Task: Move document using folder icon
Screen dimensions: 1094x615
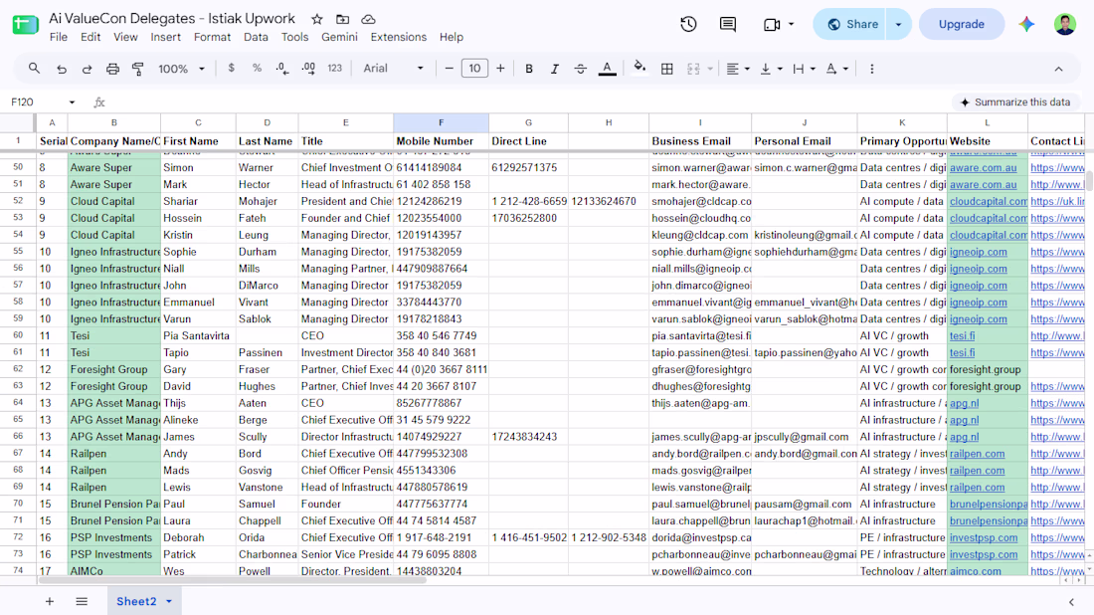Action: [x=342, y=20]
